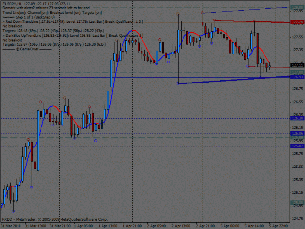Click the 'DarkBlue UpTrendLine' info line
This screenshot has height=229, width=305.
click(73, 36)
